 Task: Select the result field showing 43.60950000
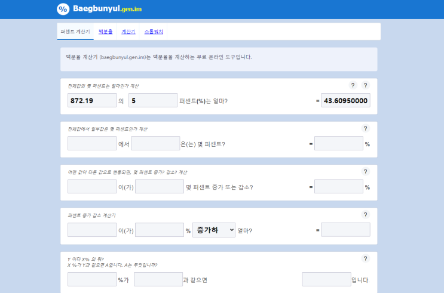[x=345, y=100]
